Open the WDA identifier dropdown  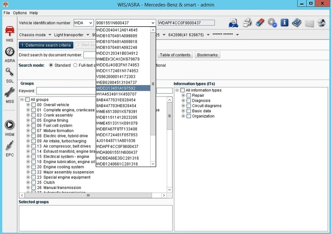click(x=90, y=23)
